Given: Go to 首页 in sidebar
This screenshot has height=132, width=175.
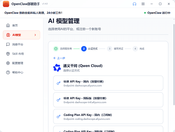Looking at the screenshot, I should pyautogui.click(x=22, y=25).
